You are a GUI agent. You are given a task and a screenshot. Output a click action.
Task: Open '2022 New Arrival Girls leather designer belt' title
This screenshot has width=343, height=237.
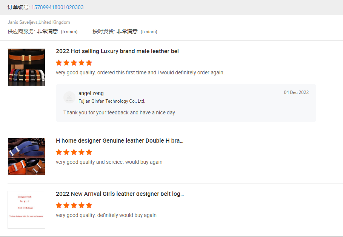point(120,194)
